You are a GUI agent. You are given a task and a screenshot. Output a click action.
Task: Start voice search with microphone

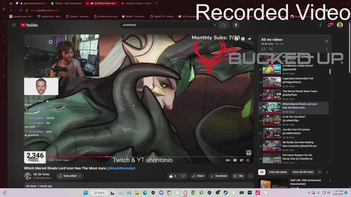236,25
